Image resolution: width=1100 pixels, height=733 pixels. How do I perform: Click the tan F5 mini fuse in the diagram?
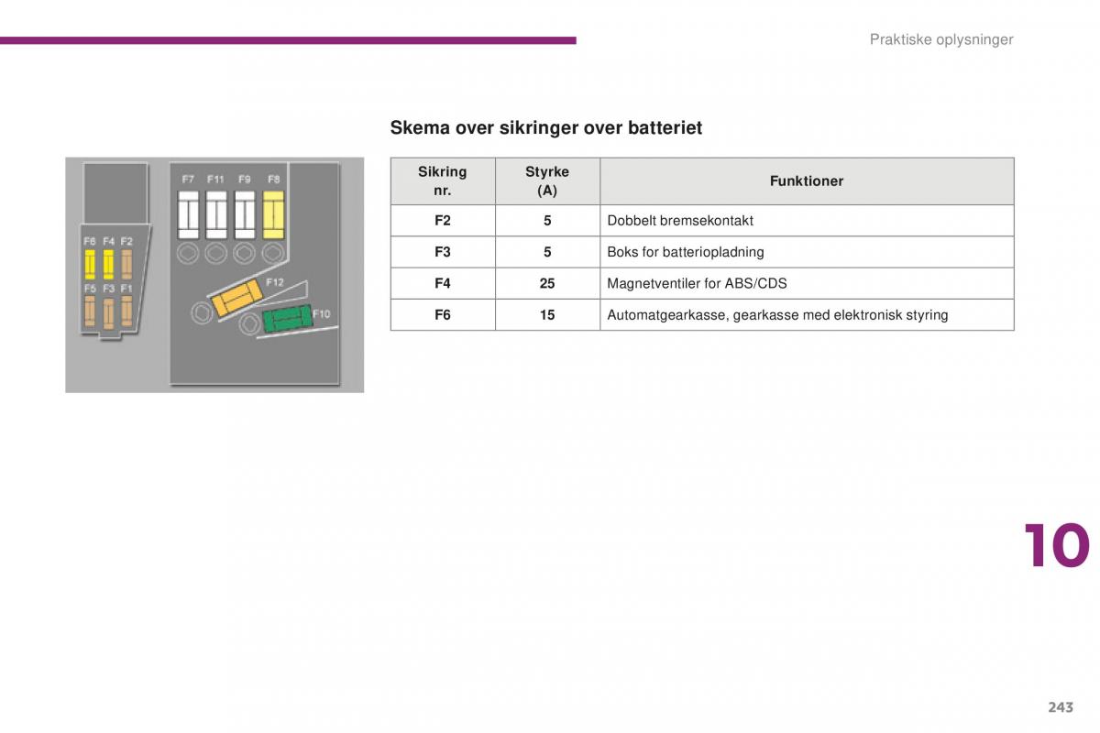(x=90, y=312)
